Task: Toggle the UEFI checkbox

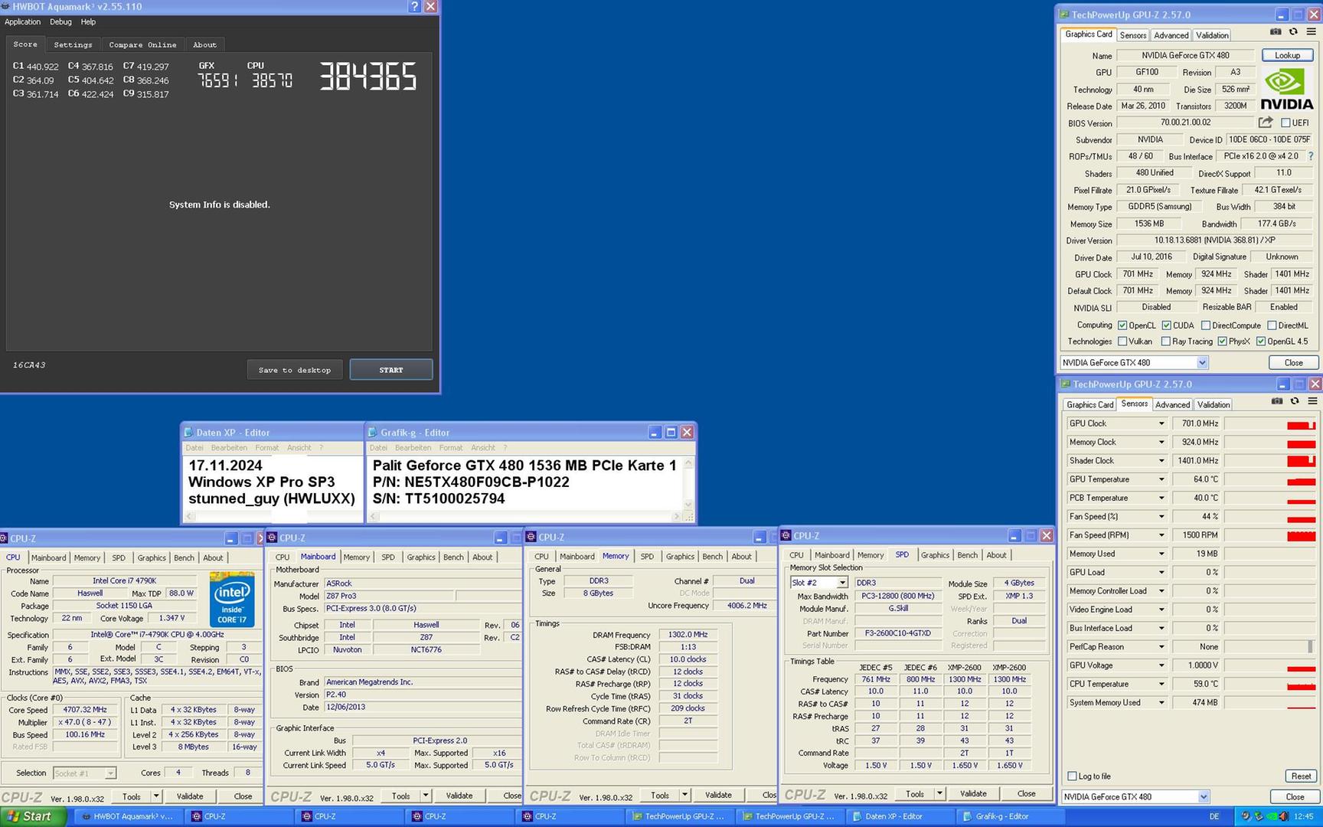Action: click(x=1286, y=123)
